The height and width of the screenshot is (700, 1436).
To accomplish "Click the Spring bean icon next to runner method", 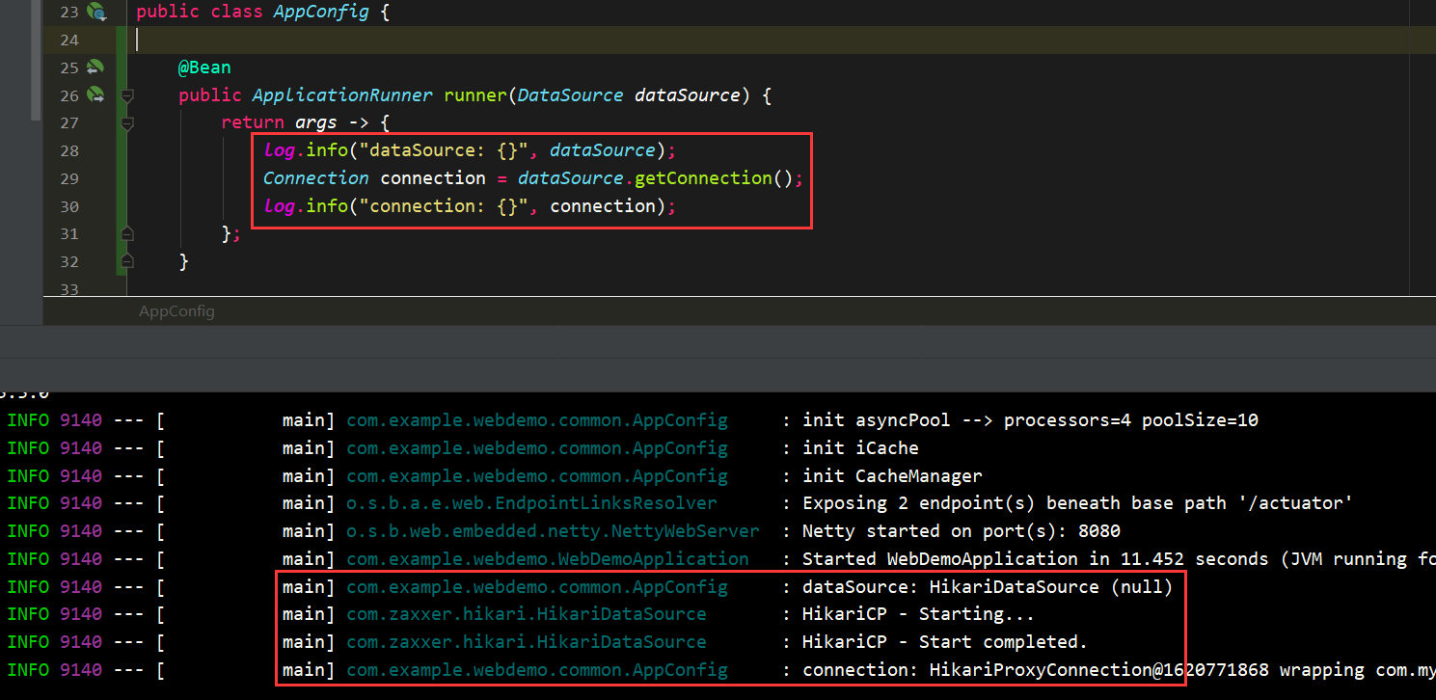I will tap(94, 94).
